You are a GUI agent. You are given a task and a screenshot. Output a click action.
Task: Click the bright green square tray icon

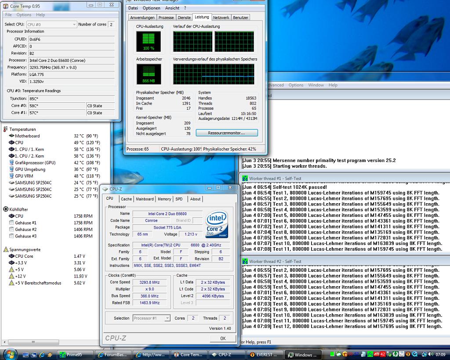coord(332,354)
